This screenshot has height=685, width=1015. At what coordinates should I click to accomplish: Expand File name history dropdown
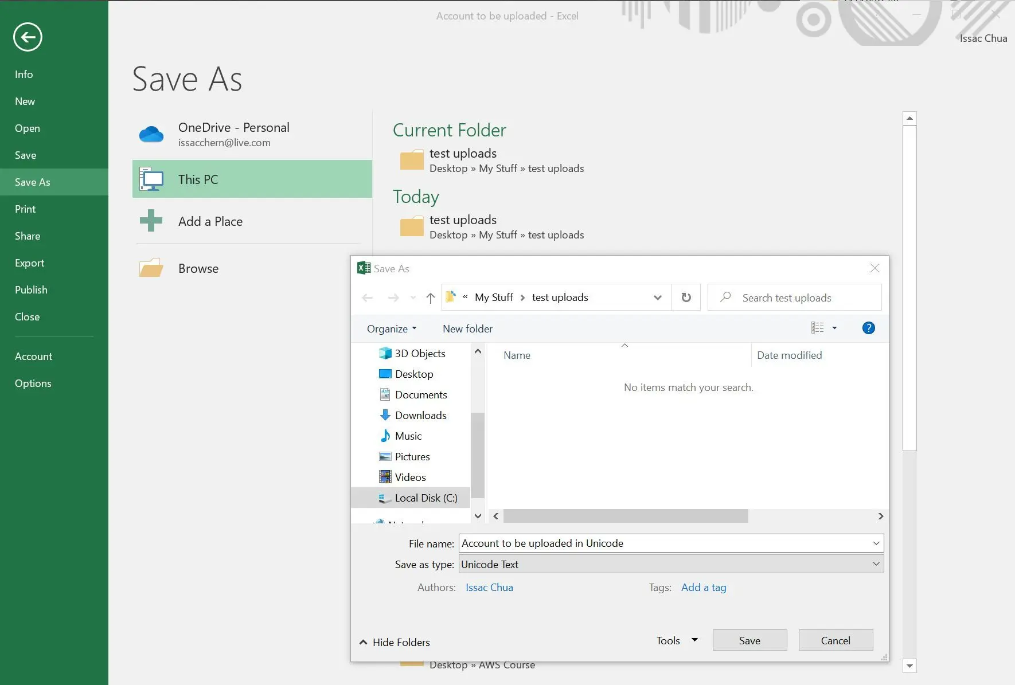click(876, 543)
